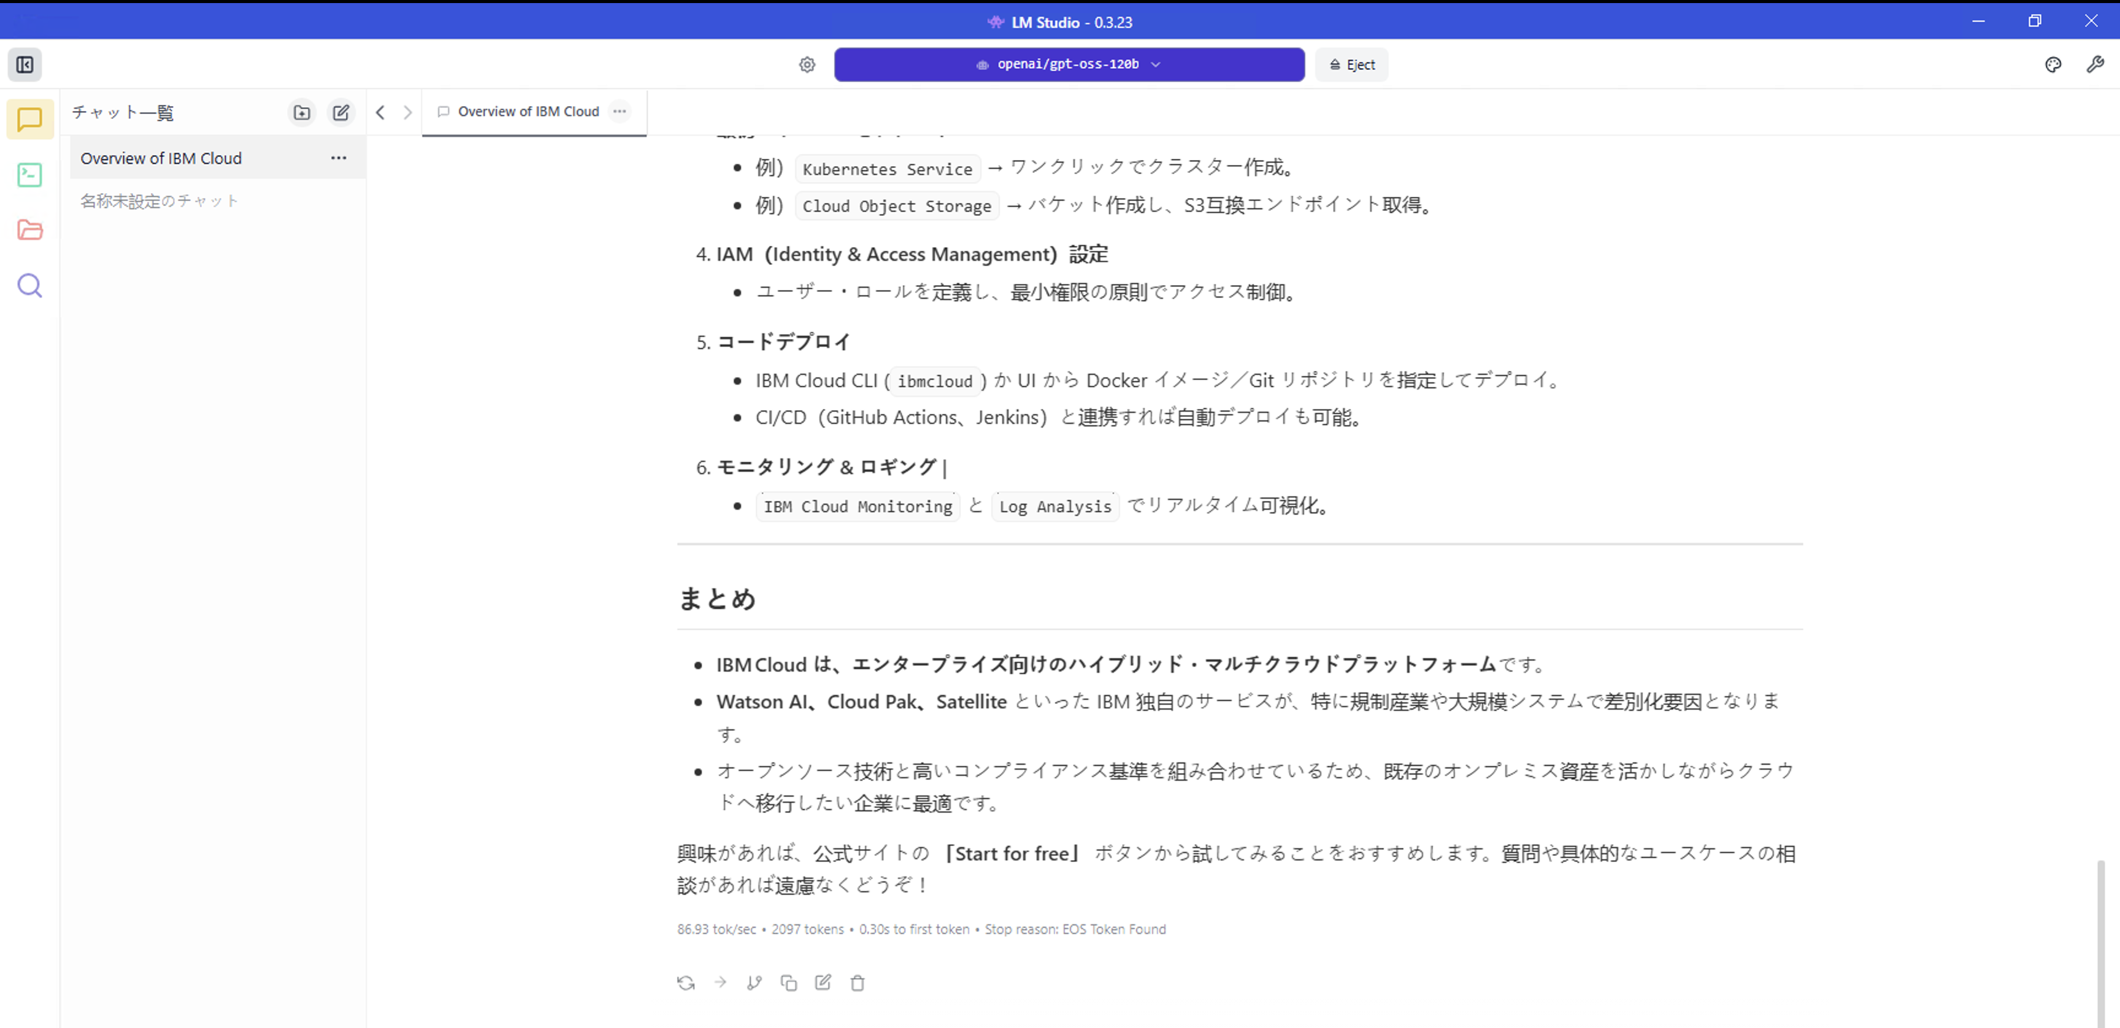
Task: Open model settings gear icon
Action: tap(807, 64)
